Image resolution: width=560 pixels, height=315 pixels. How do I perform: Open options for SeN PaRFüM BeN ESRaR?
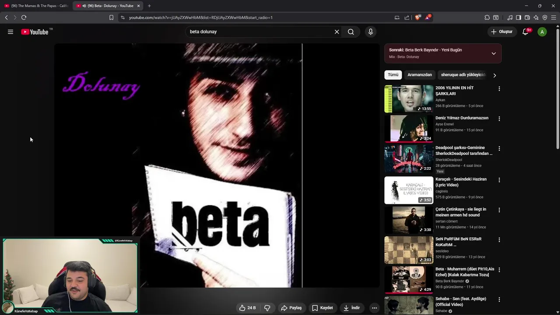(499, 240)
